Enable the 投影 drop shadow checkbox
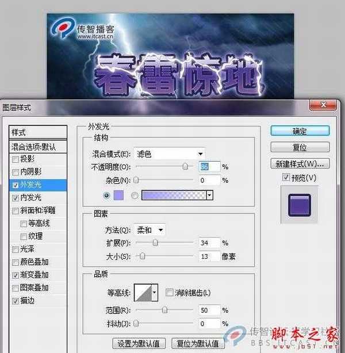The width and height of the screenshot is (345, 353). point(16,159)
